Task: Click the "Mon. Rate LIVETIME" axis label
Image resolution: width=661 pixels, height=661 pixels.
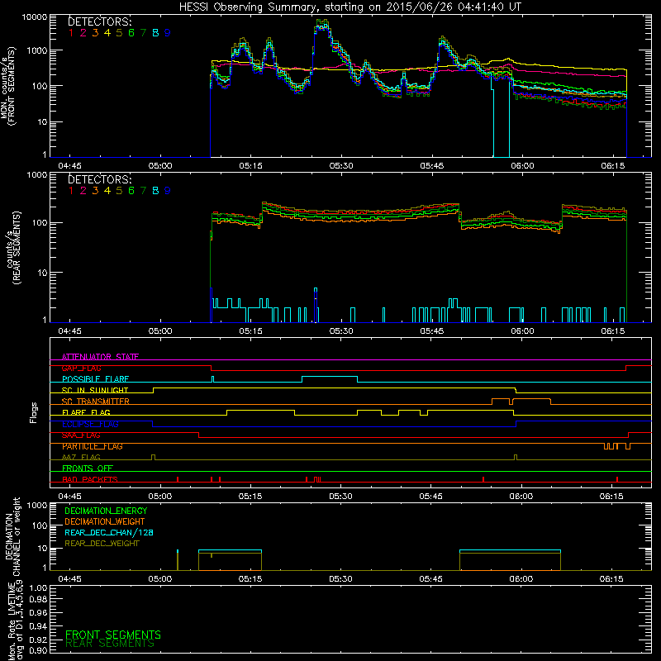Action: (12, 621)
